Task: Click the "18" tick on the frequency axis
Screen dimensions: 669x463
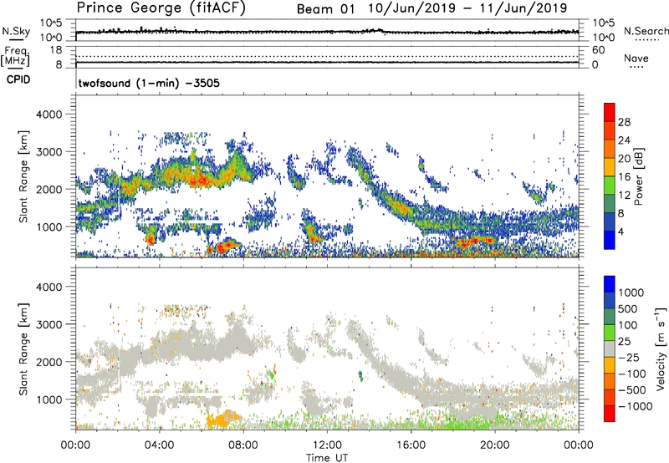Action: pyautogui.click(x=56, y=50)
